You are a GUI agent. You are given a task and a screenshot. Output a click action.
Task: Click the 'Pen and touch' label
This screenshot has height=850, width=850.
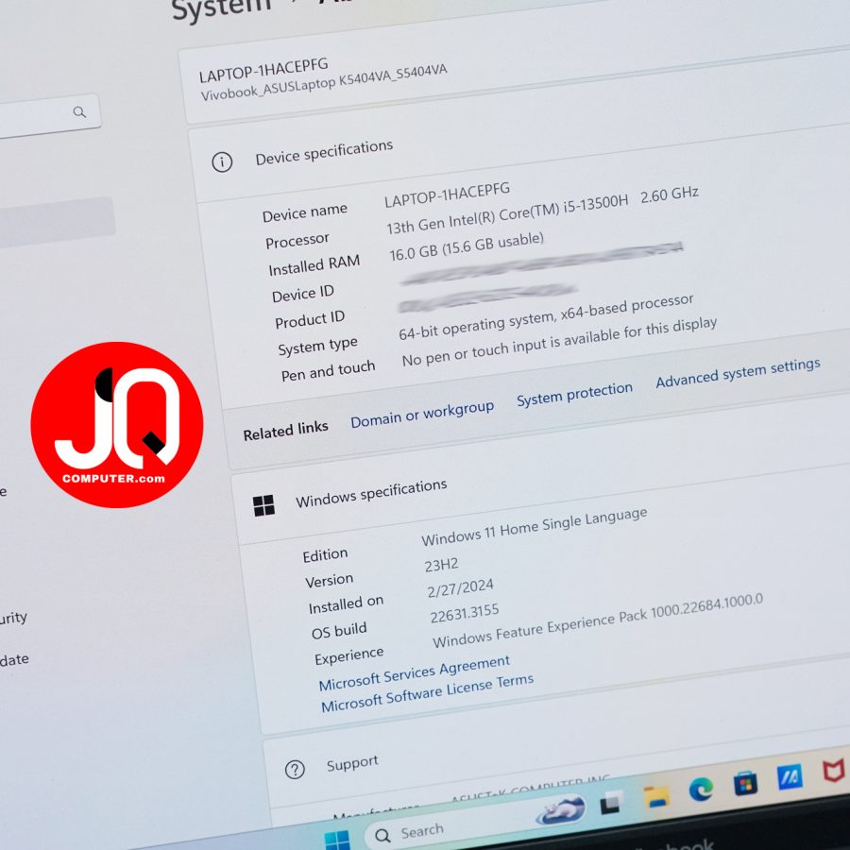(x=328, y=371)
